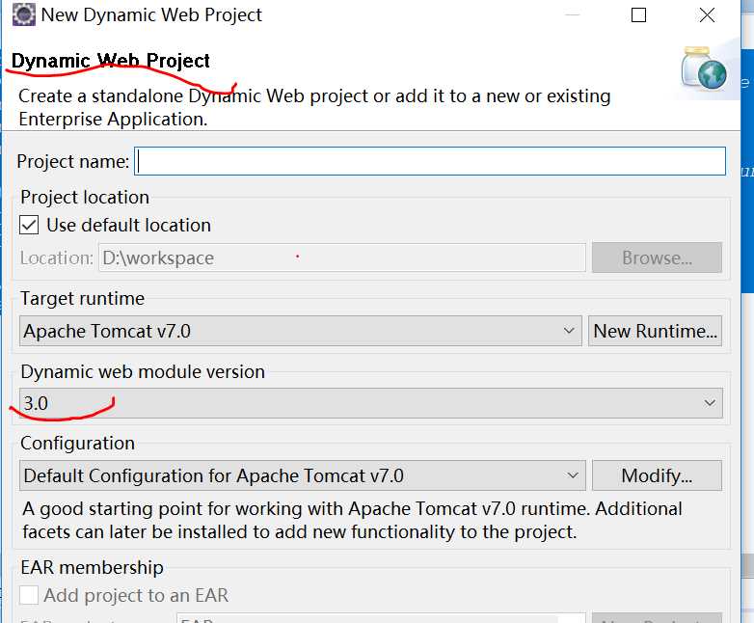Click the Location path field
Image resolution: width=754 pixels, height=623 pixels.
click(342, 257)
